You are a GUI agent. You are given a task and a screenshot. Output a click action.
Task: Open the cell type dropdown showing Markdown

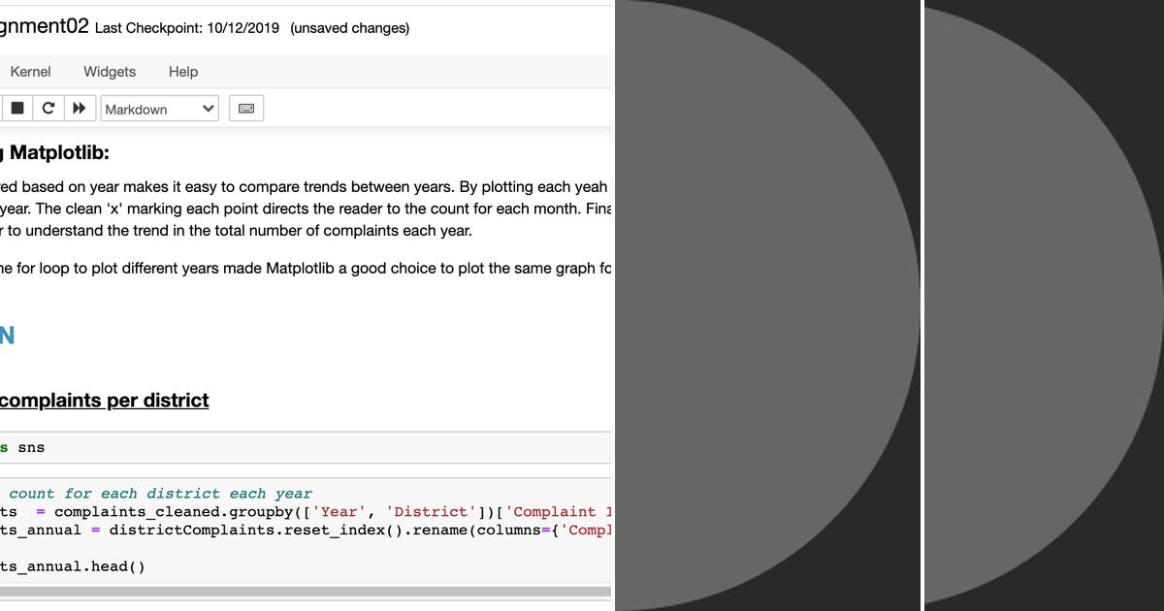pos(159,108)
